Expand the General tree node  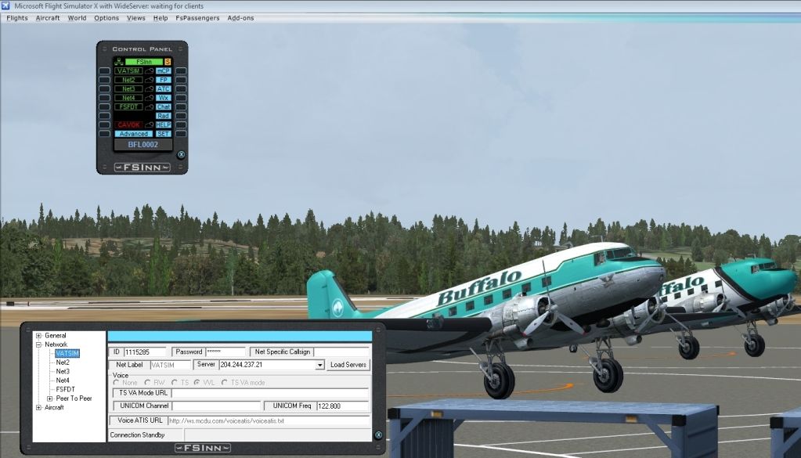coord(38,335)
